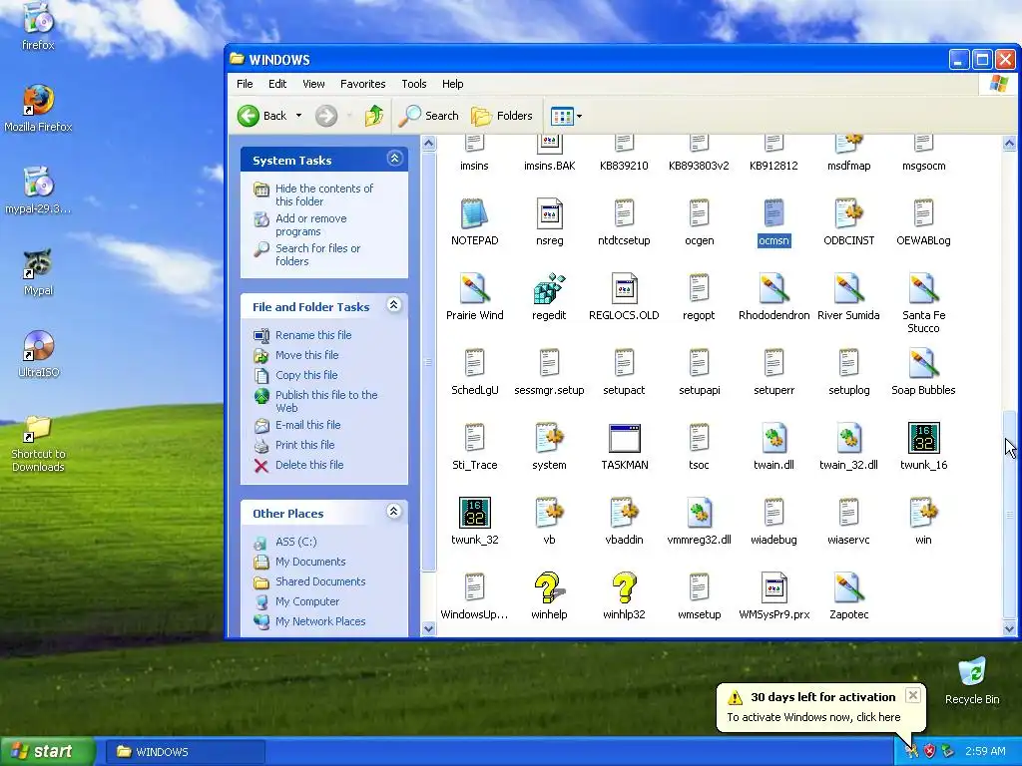Click the Up folder toolbar icon
Viewport: 1022px width, 766px height.
373,116
